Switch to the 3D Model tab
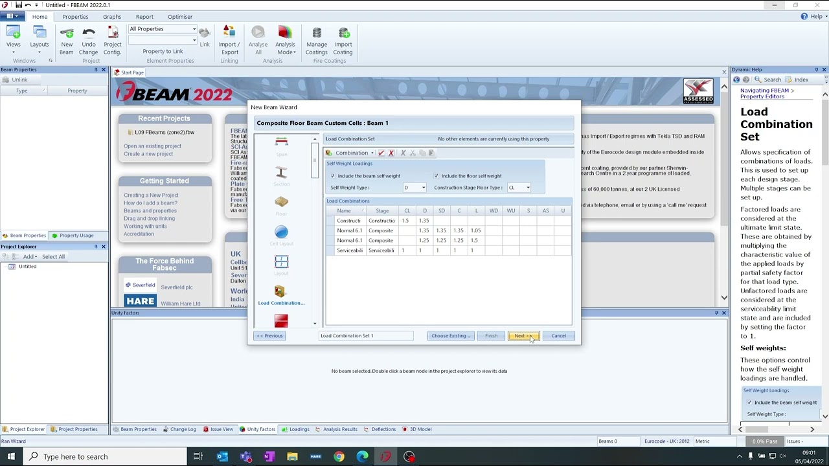The width and height of the screenshot is (829, 466). (x=416, y=429)
